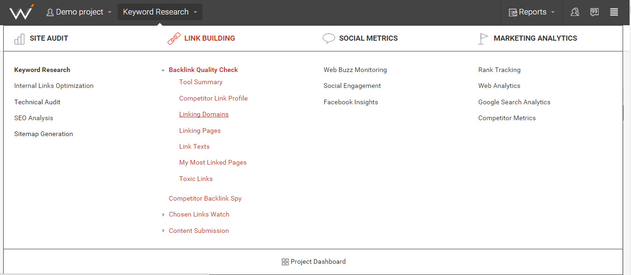
Task: Open the Demo project dropdown
Action: coord(79,12)
